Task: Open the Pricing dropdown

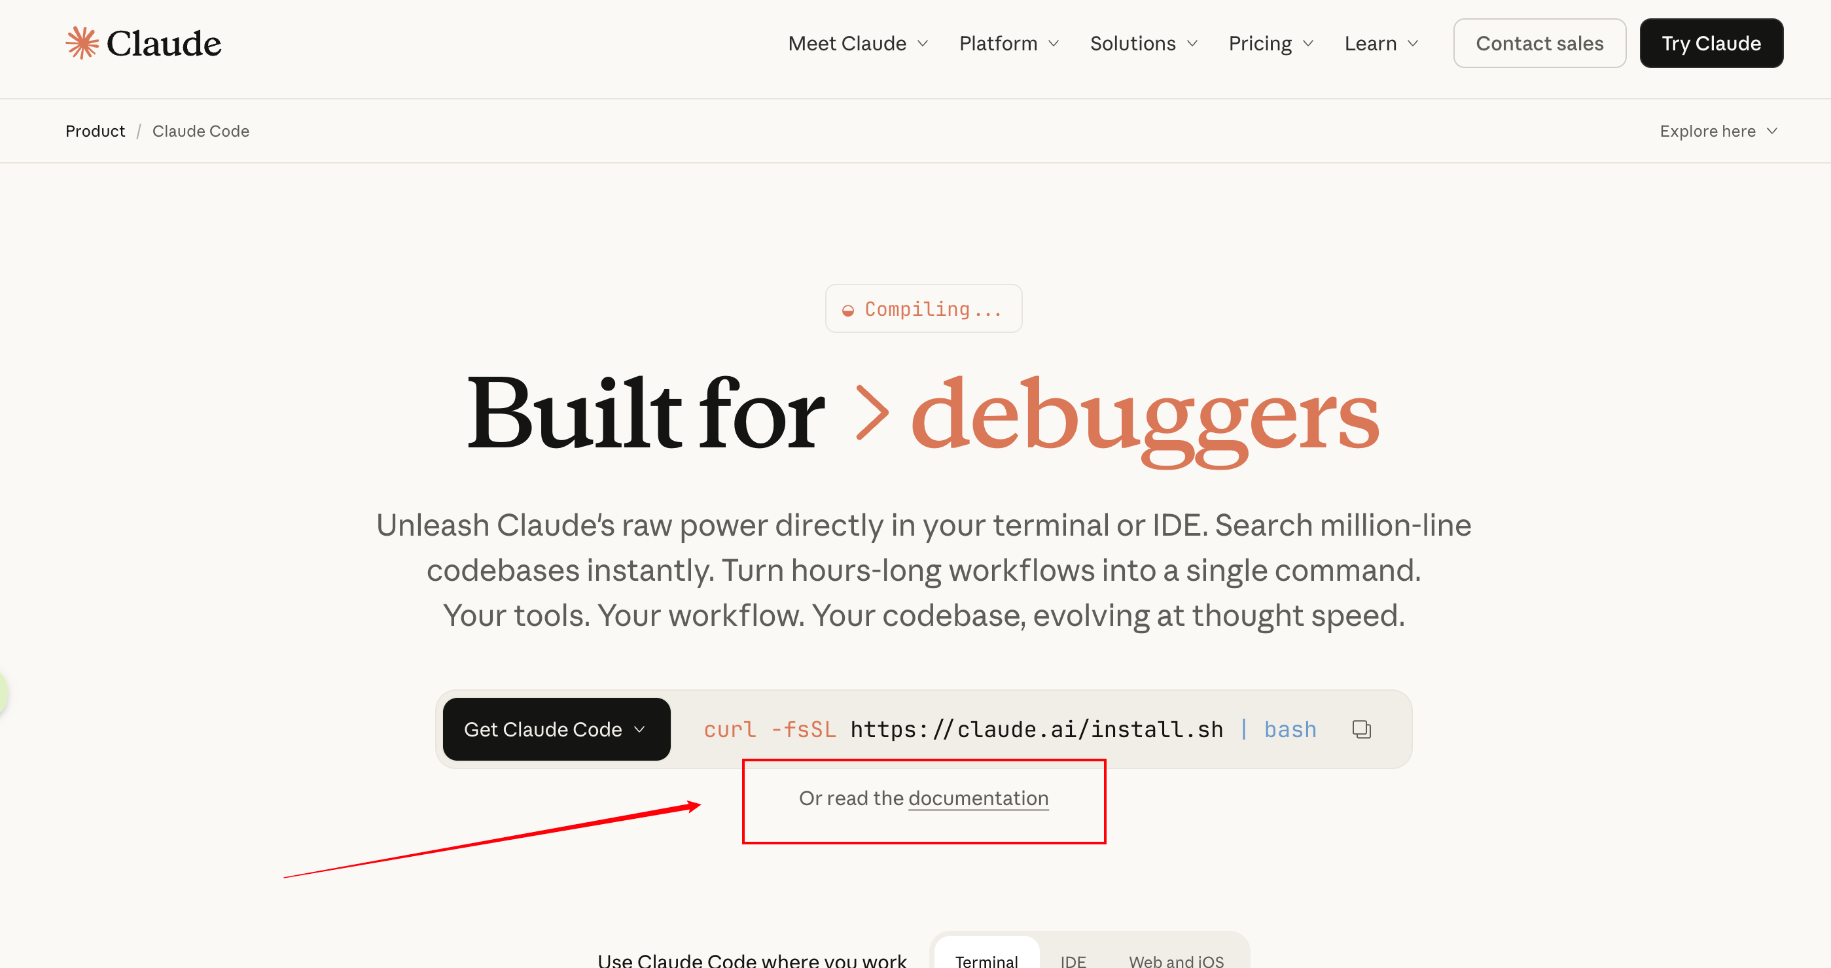Action: (x=1270, y=43)
